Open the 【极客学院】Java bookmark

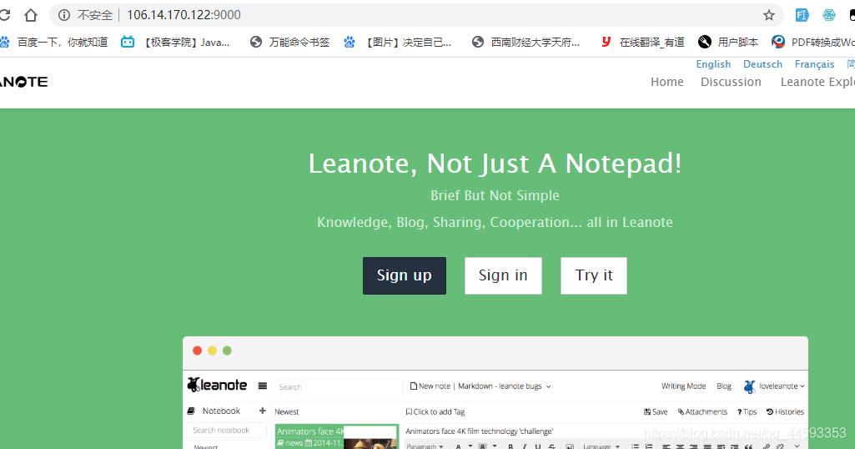tap(175, 42)
